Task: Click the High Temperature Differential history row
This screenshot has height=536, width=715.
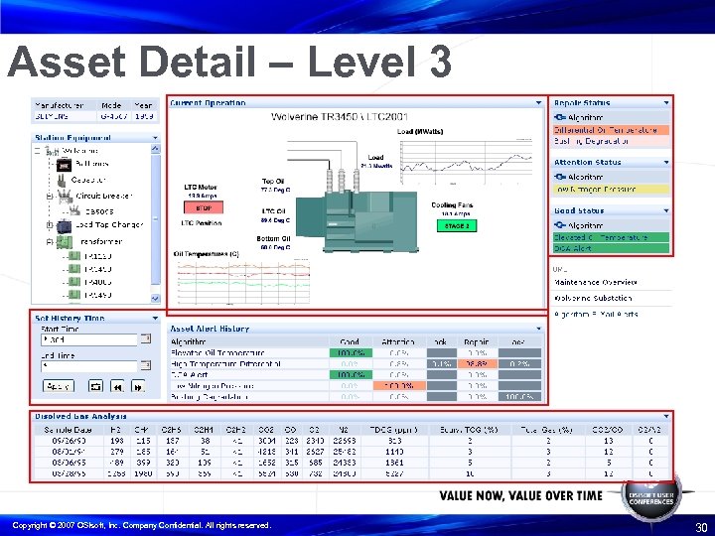Action: coord(356,363)
